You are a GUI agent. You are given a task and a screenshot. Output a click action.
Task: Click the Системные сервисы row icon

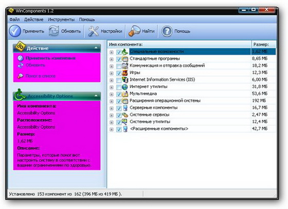125,115
